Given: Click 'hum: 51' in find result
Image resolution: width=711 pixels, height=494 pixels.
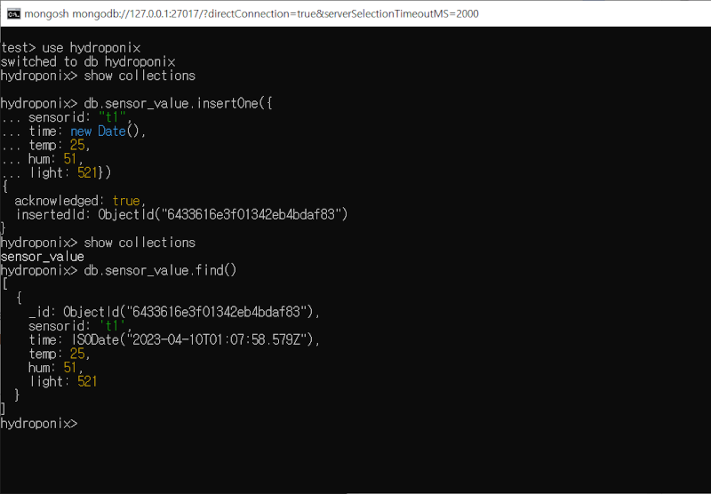Looking at the screenshot, I should pos(56,368).
